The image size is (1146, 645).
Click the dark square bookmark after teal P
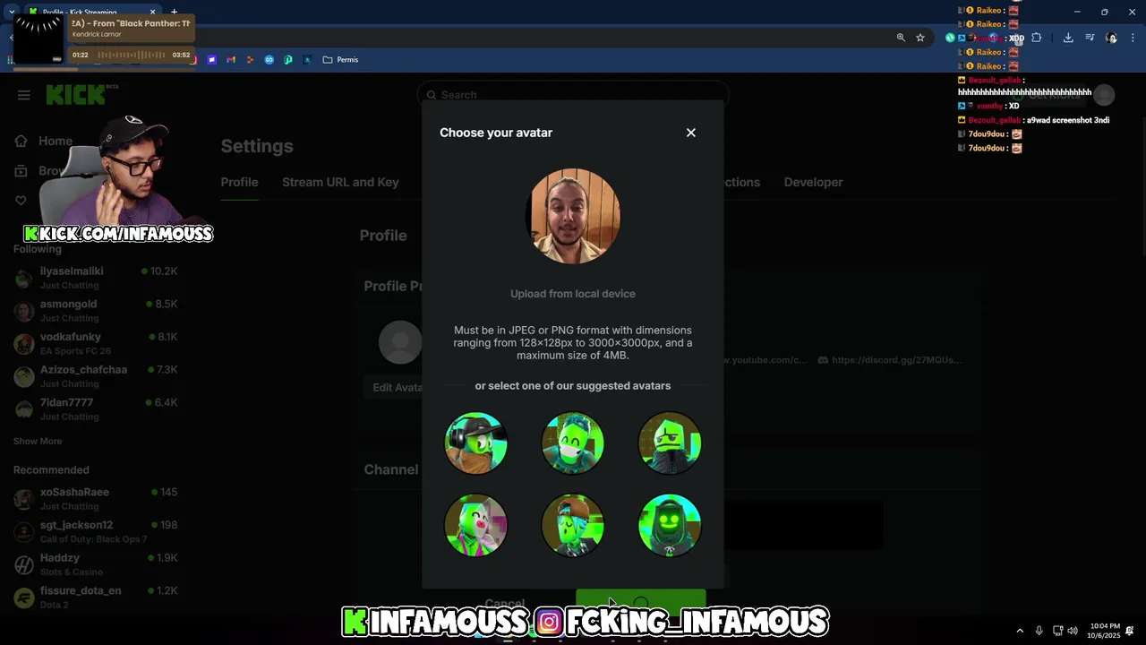point(307,60)
